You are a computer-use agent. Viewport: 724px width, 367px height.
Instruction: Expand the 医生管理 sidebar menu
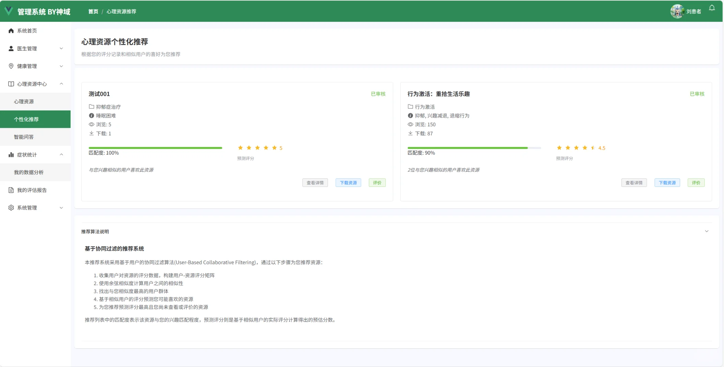pos(61,48)
